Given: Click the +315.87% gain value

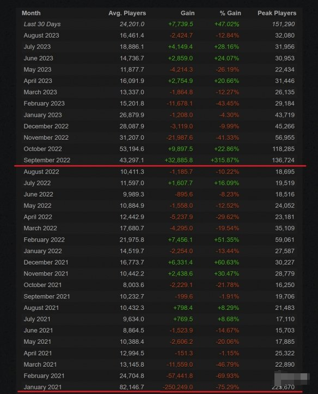Looking at the screenshot, I should 225,160.
